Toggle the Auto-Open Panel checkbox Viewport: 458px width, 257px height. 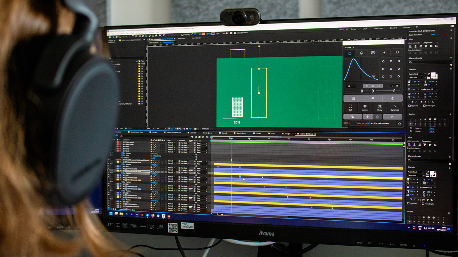click(235, 33)
